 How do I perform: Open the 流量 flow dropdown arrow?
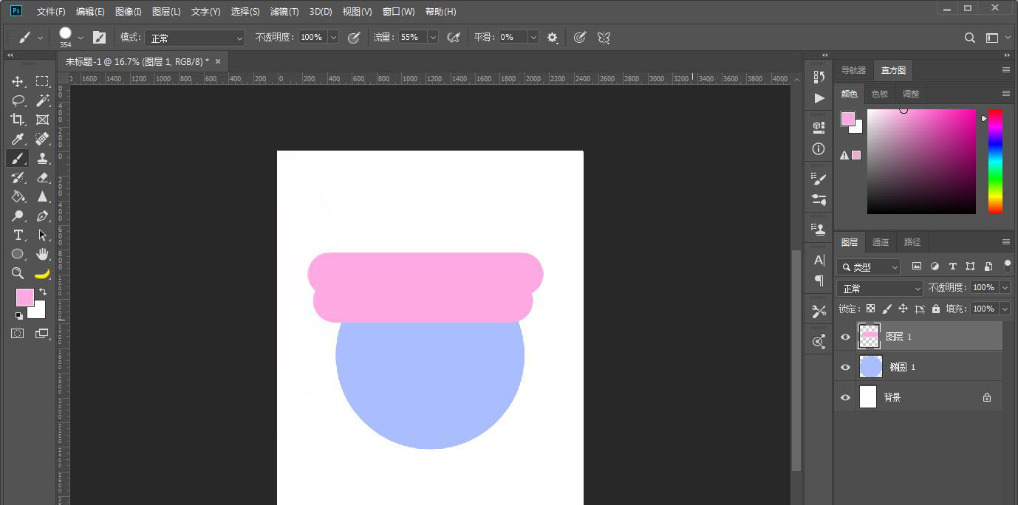coord(433,37)
